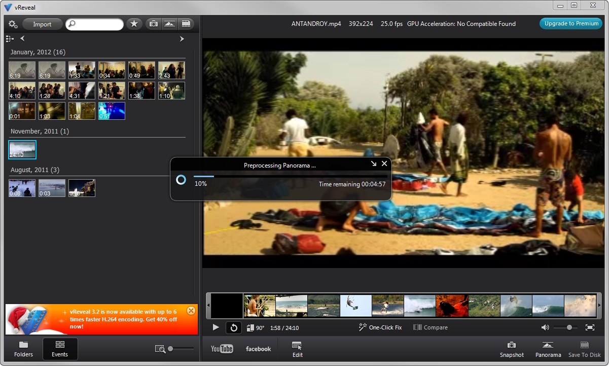This screenshot has width=609, height=366.
Task: Jump to red-orange filmstrip frame
Action: click(x=451, y=306)
